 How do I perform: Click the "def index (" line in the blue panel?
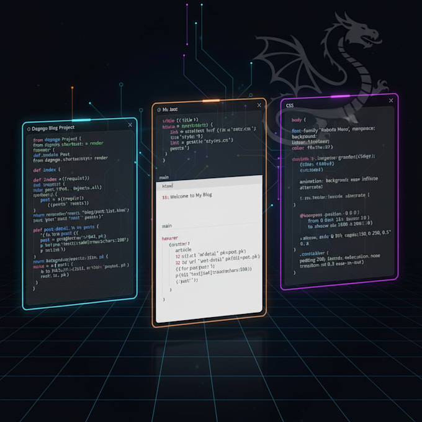pyautogui.click(x=47, y=170)
